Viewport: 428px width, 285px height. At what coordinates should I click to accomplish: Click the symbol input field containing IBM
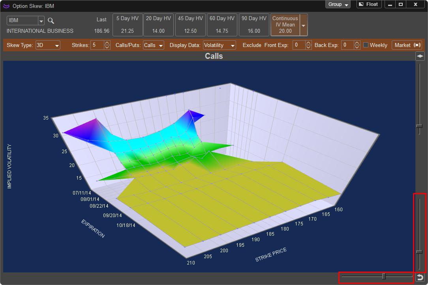tap(23, 21)
